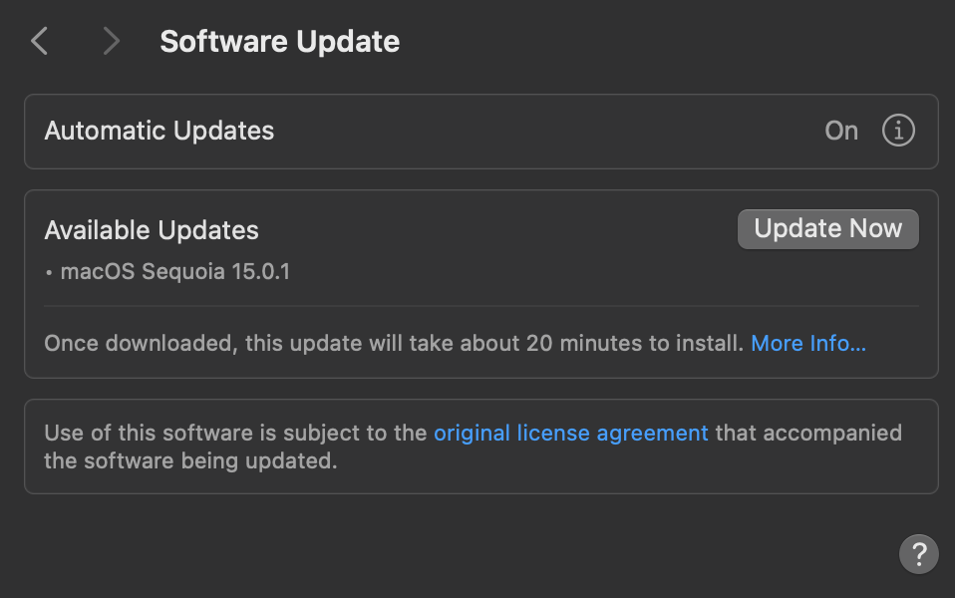This screenshot has height=598, width=955.
Task: Select the macOS Sequoia 15.0.1 update entry
Action: (x=174, y=271)
